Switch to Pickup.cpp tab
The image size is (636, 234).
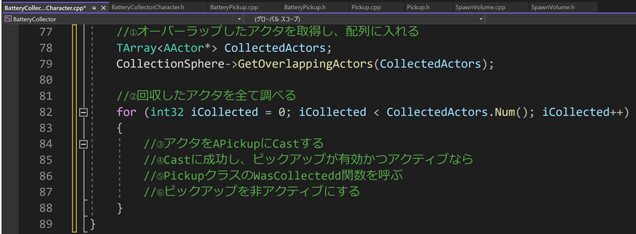pyautogui.click(x=364, y=7)
